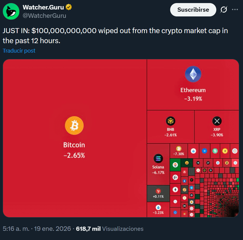The image size is (243, 240).
Task: Click the Dogecoin icon above −7.30%
Action: [178, 149]
